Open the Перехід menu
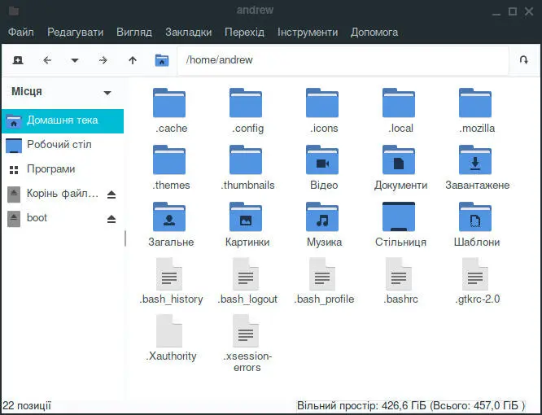 (244, 32)
